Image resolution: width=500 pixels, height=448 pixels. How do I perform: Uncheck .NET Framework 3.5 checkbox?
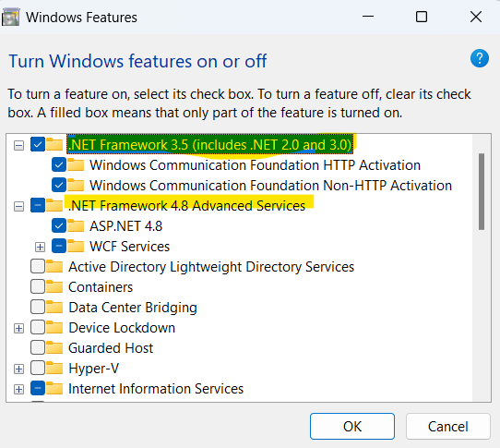click(38, 145)
